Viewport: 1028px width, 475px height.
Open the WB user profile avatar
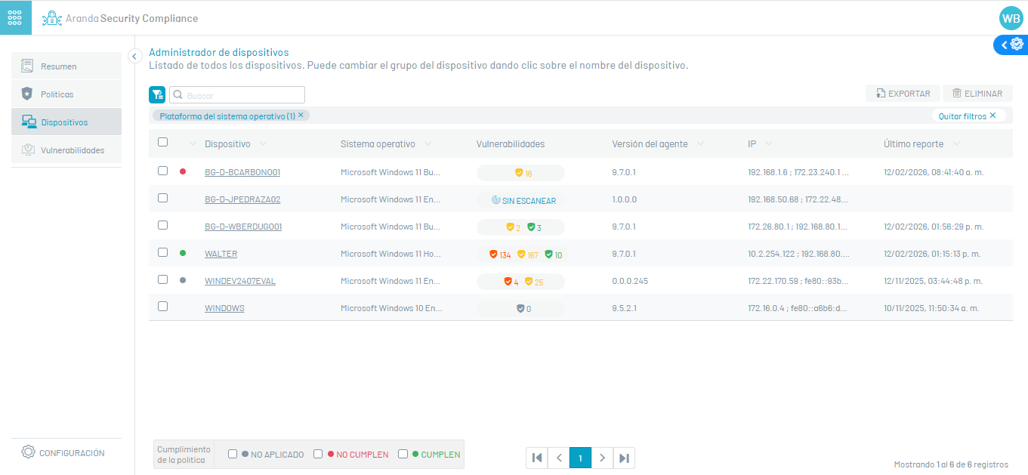pyautogui.click(x=1010, y=18)
